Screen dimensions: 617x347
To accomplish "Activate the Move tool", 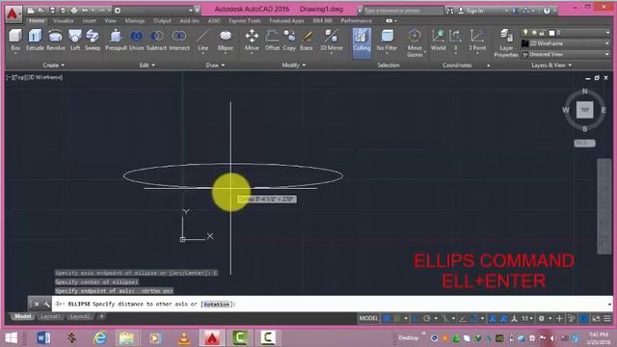I will coord(252,40).
